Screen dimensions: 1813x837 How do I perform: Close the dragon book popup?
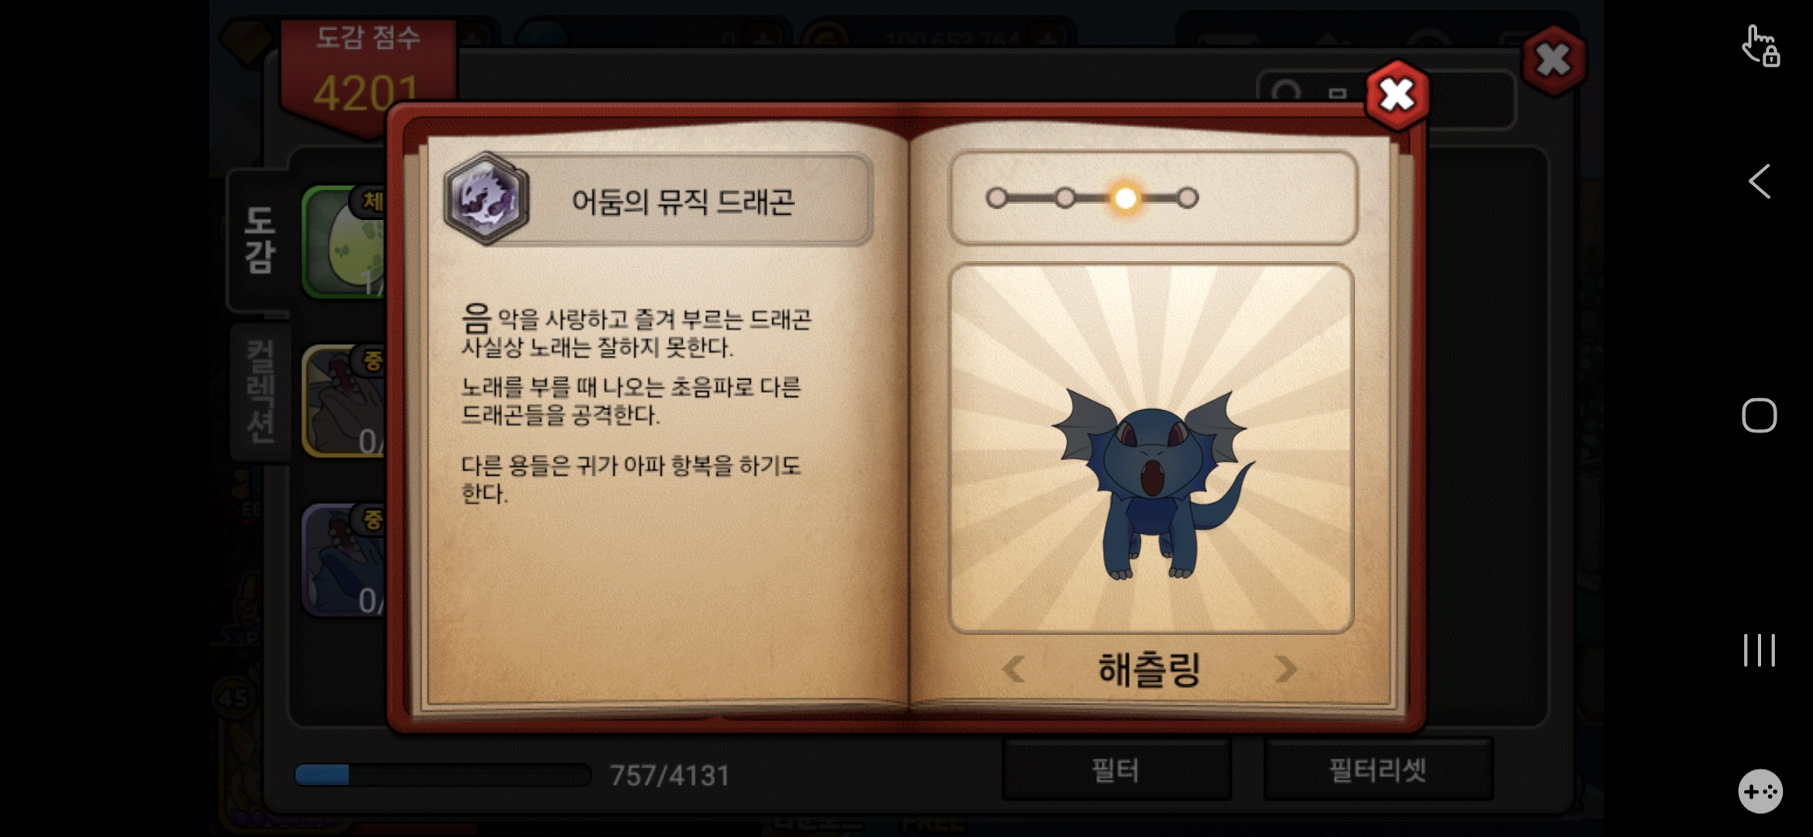click(1397, 95)
